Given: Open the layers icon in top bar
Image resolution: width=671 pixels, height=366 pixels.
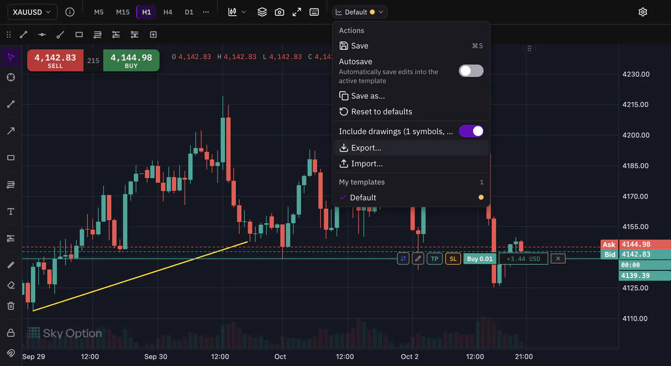Looking at the screenshot, I should click(262, 12).
